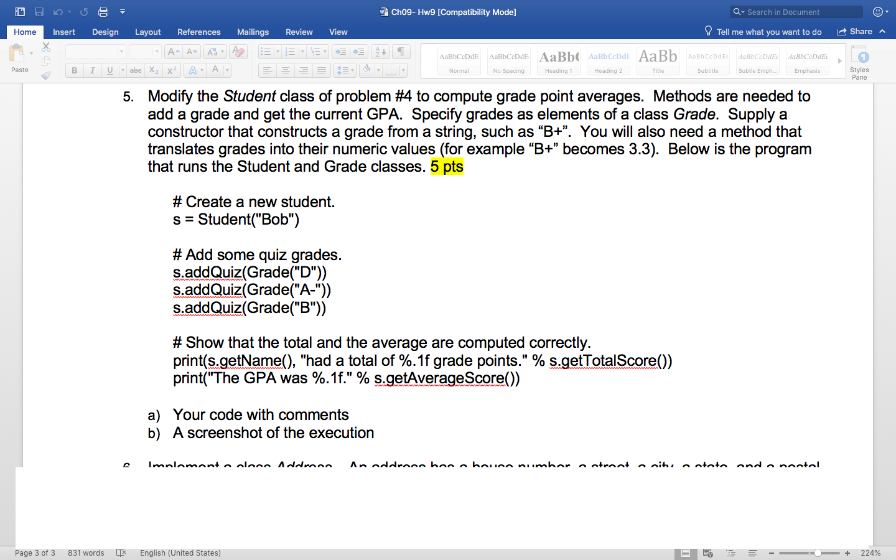Apply the Heading 1 style

coord(558,60)
